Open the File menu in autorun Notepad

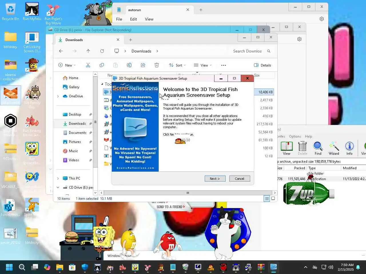119,19
